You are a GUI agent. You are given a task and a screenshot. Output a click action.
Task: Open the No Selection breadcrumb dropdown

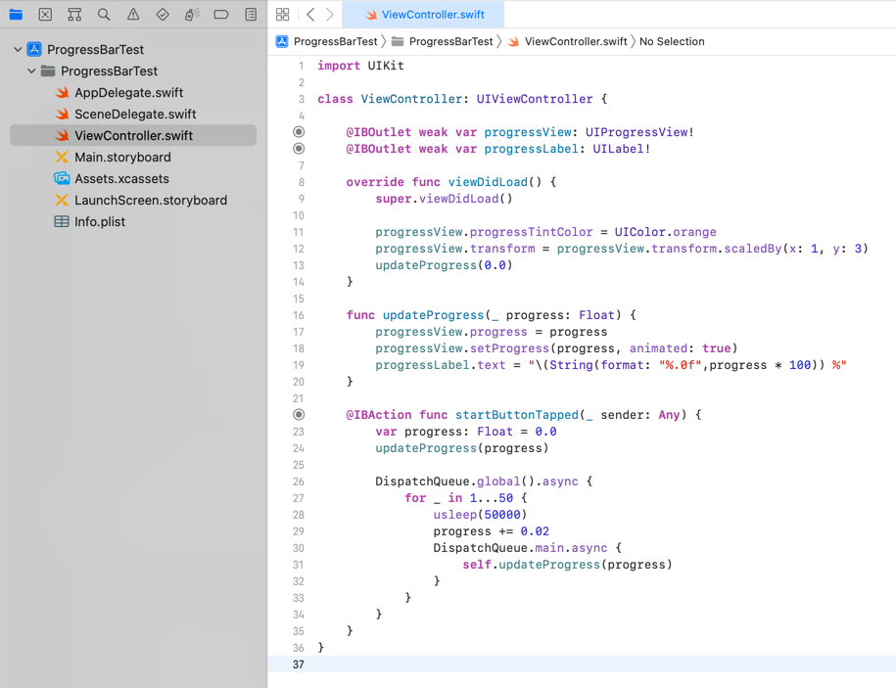(671, 42)
